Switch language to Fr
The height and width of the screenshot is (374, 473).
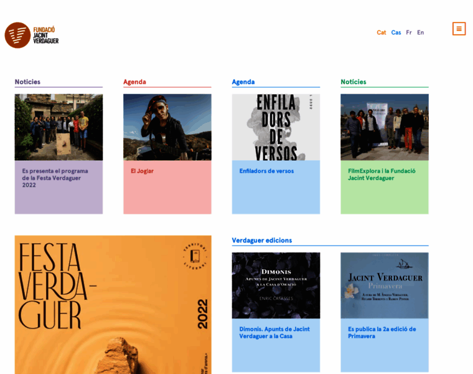(409, 32)
